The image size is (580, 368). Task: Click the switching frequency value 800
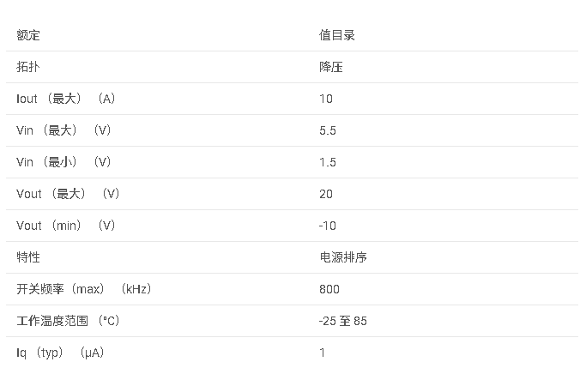click(329, 289)
